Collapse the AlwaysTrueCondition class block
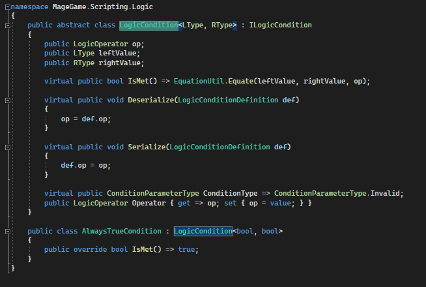426x287 pixels. pyautogui.click(x=7, y=232)
